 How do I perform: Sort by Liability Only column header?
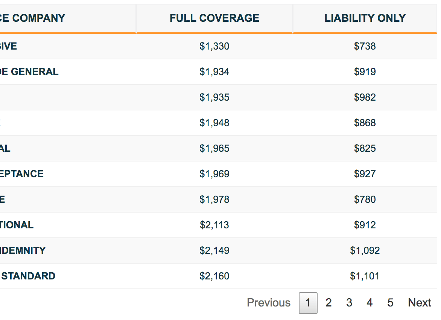(x=365, y=18)
